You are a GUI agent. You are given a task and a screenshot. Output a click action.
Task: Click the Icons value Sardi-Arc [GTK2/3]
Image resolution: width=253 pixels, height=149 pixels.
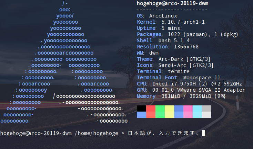[186, 65]
